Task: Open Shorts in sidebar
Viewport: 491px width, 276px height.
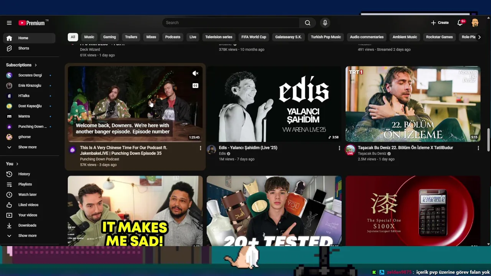Action: [29, 48]
